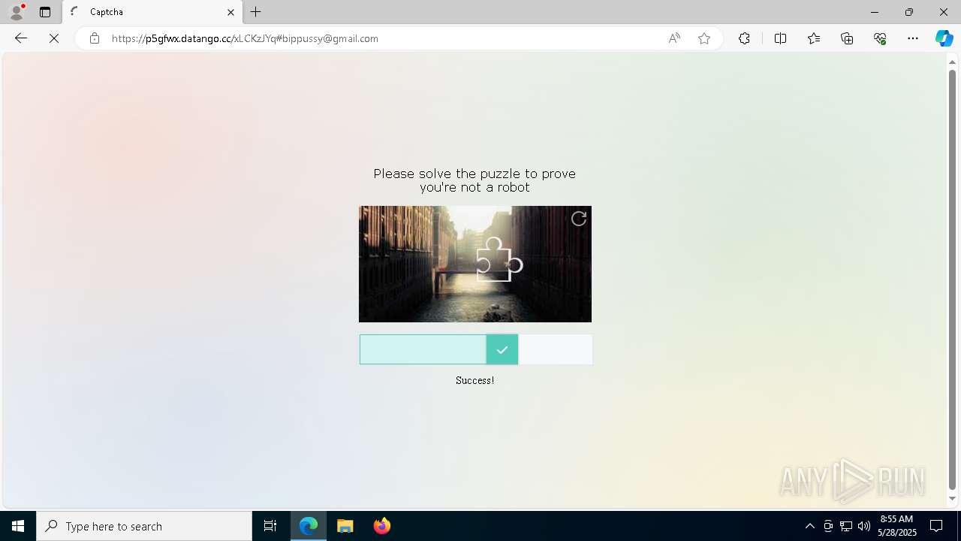The image size is (961, 541).
Task: Open Browser essentials heart icon
Action: (880, 38)
